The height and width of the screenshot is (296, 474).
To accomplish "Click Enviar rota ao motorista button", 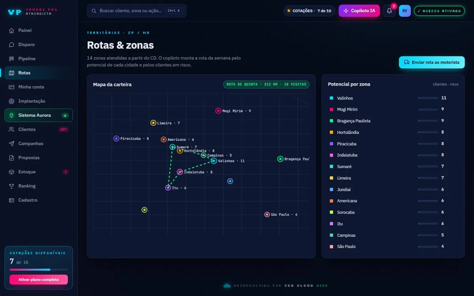I will pyautogui.click(x=432, y=62).
